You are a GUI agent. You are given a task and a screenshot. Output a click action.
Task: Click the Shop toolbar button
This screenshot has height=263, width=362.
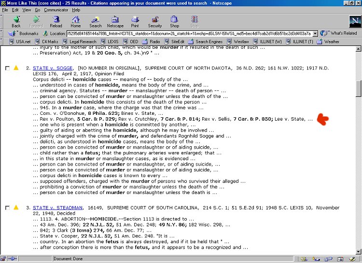point(175,22)
